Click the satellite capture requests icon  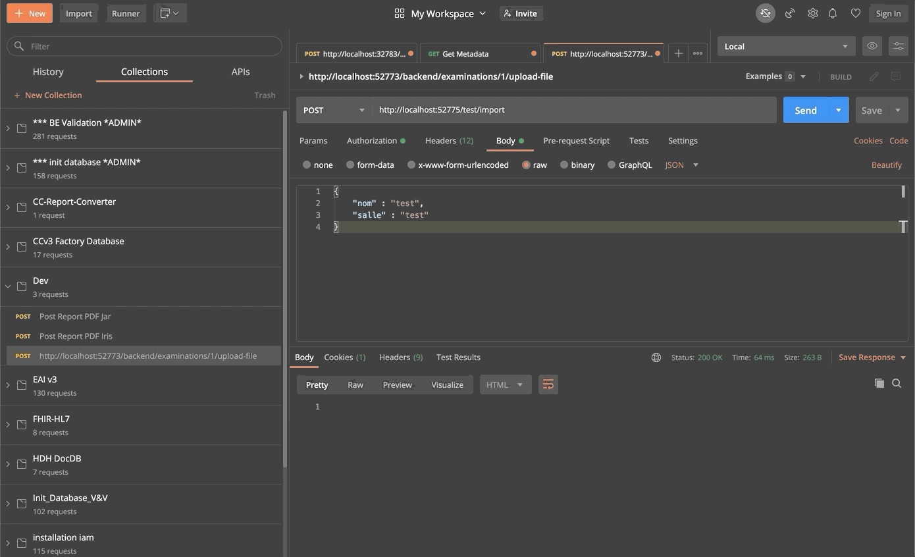790,13
